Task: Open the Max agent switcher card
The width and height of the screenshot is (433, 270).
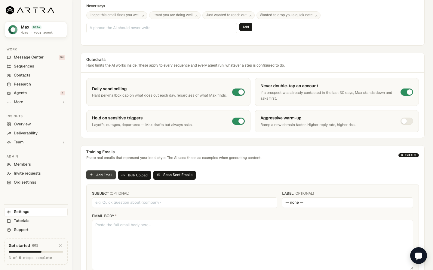Action: pos(36,30)
